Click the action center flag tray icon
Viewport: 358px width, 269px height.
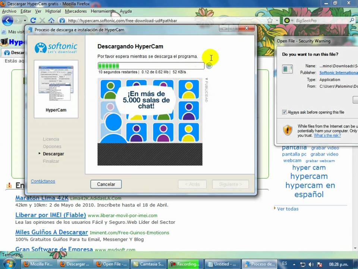click(x=320, y=265)
